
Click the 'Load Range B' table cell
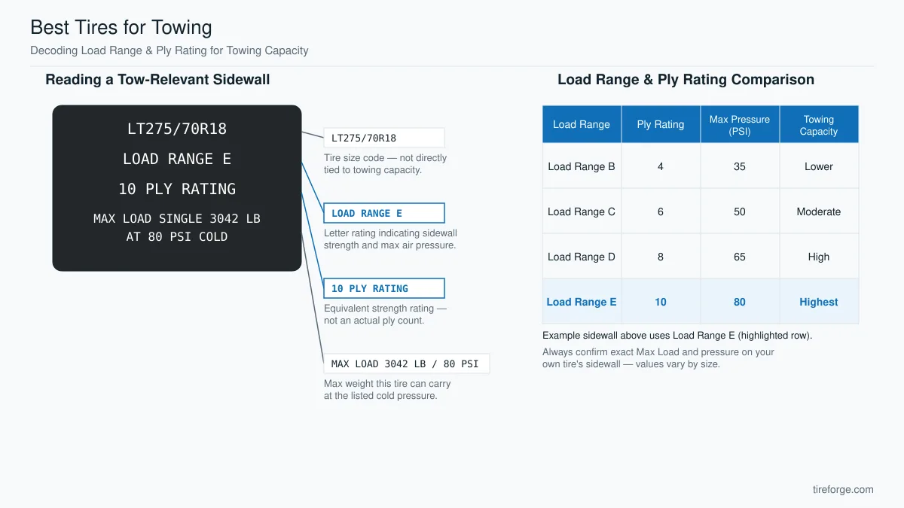[x=582, y=166]
